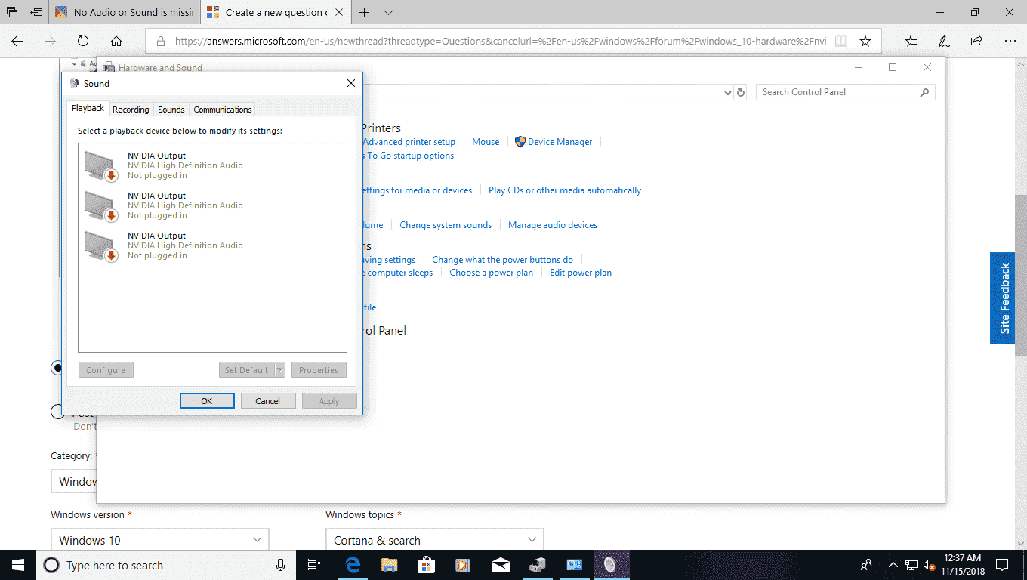Image resolution: width=1027 pixels, height=580 pixels.
Task: Refresh the Control Panel address bar
Action: pos(741,92)
